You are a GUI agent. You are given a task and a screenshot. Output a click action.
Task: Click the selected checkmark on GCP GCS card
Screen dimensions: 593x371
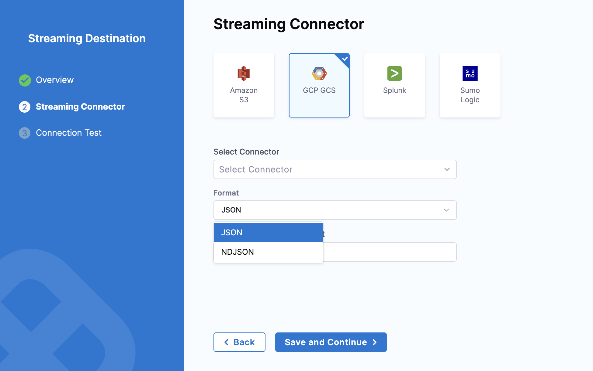coord(345,58)
